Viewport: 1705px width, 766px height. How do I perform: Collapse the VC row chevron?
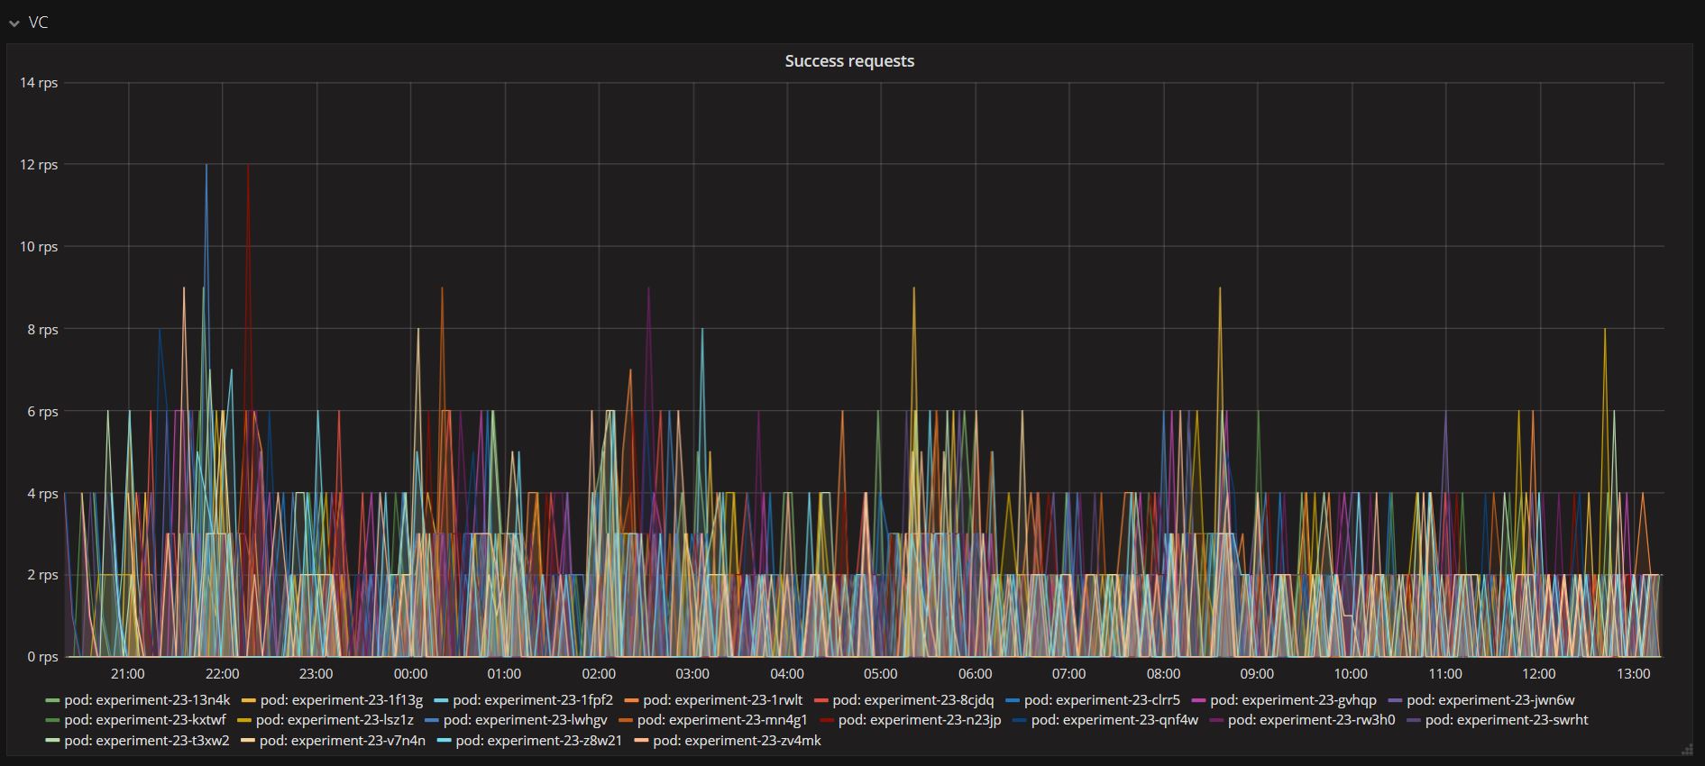(x=14, y=23)
